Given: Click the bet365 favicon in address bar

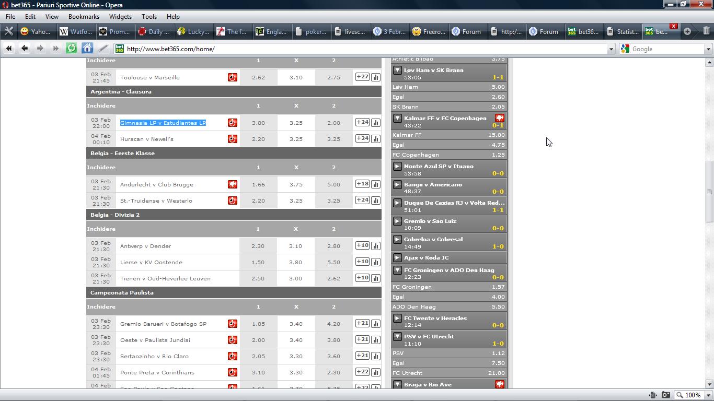Looking at the screenshot, I should pos(119,49).
